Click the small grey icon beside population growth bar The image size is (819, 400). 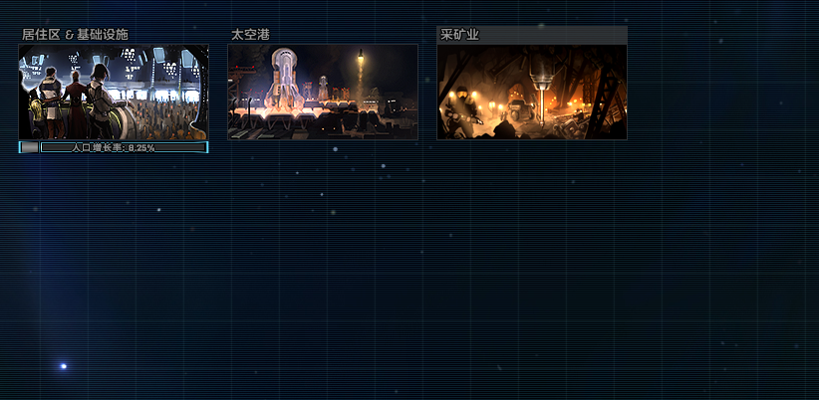[x=29, y=147]
